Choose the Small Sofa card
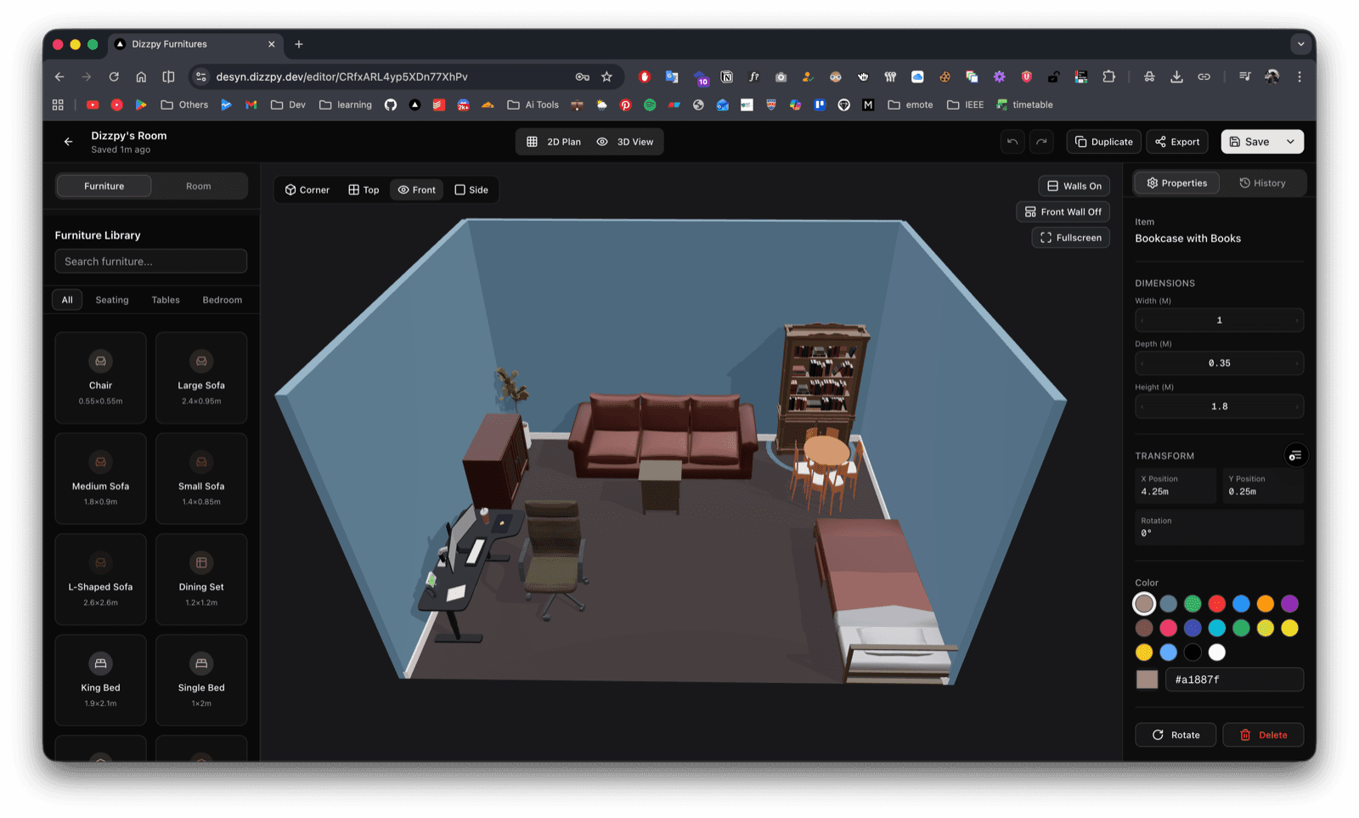Viewport: 1359px width, 818px height. click(201, 478)
